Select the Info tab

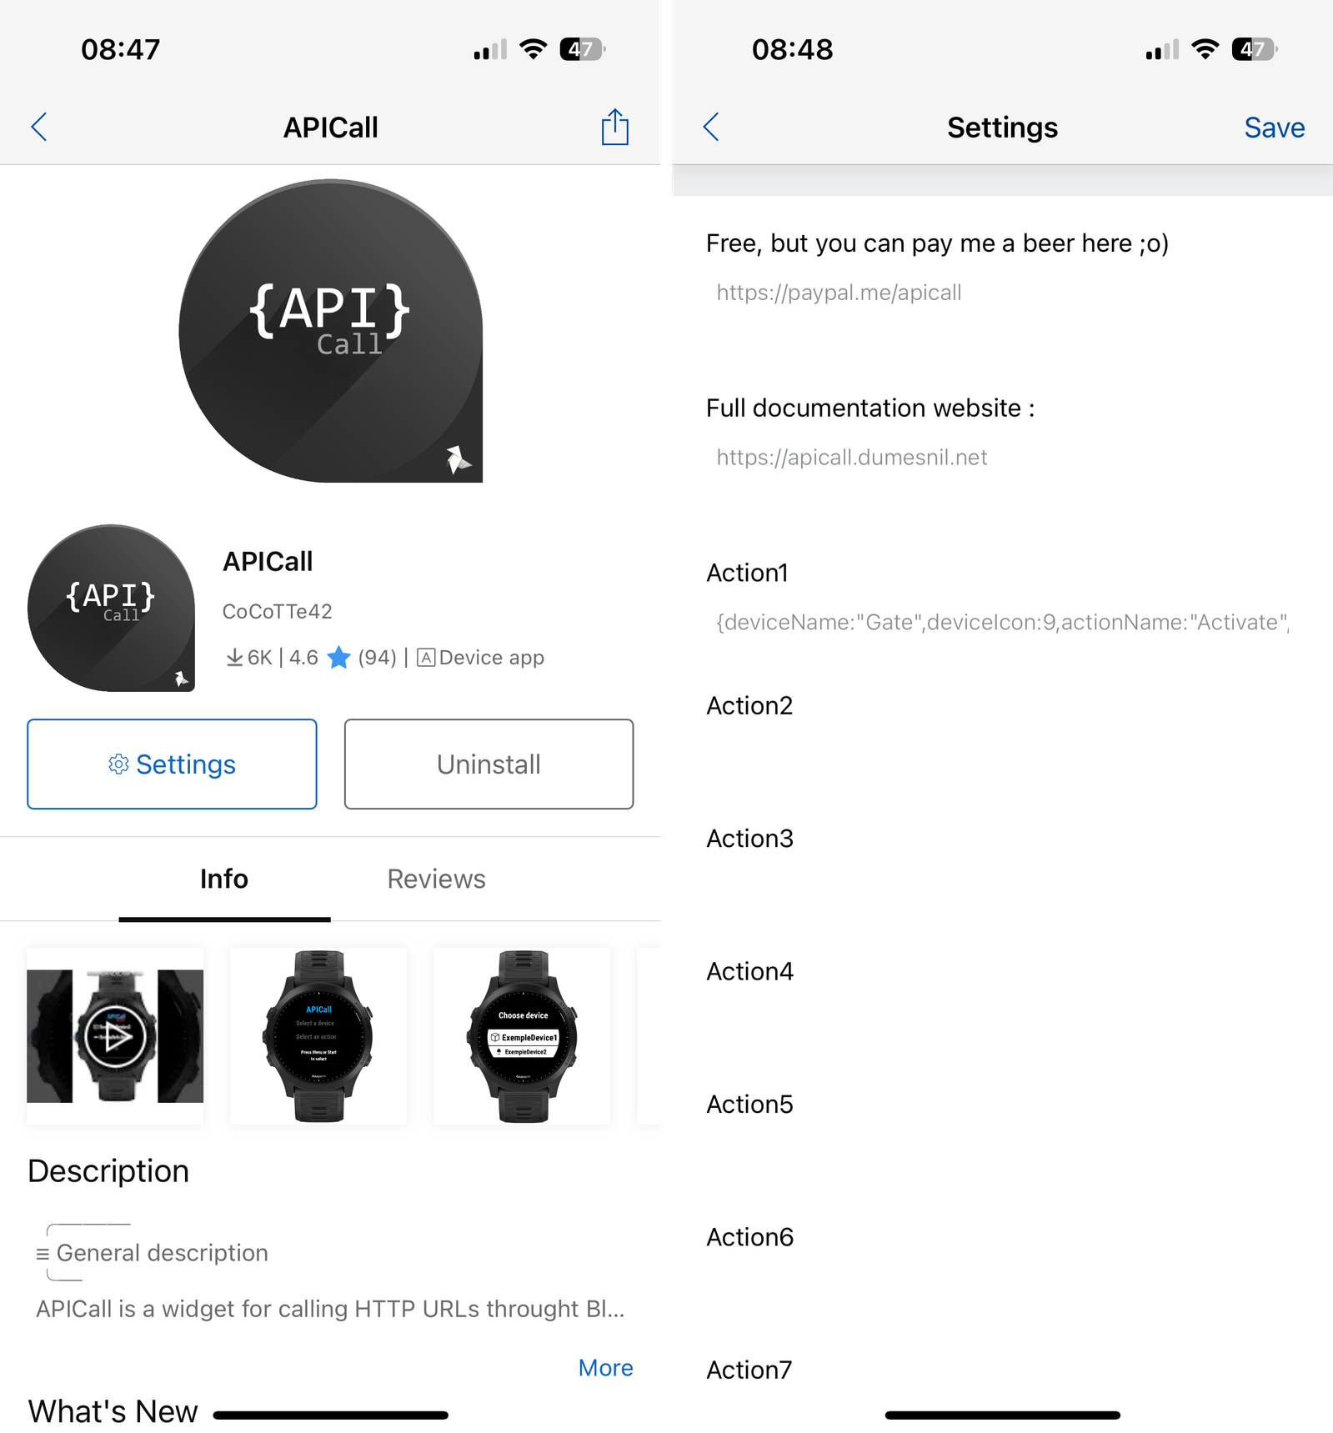tap(224, 879)
